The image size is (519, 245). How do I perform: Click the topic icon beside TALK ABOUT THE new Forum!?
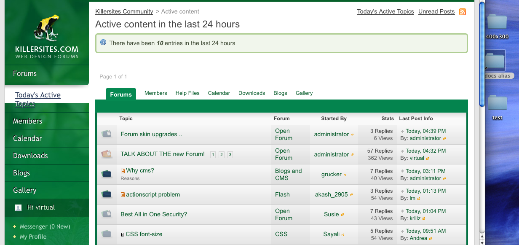click(106, 154)
